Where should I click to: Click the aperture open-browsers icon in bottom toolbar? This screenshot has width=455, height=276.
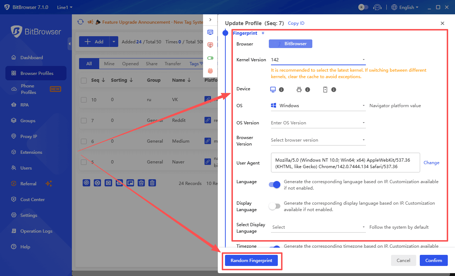(86, 183)
